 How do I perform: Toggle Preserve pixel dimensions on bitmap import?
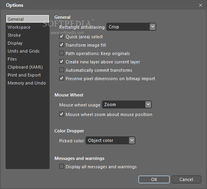[x=62, y=78]
